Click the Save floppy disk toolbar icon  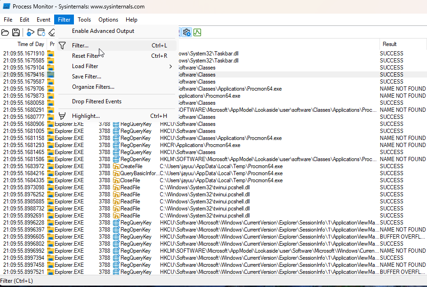tap(16, 32)
